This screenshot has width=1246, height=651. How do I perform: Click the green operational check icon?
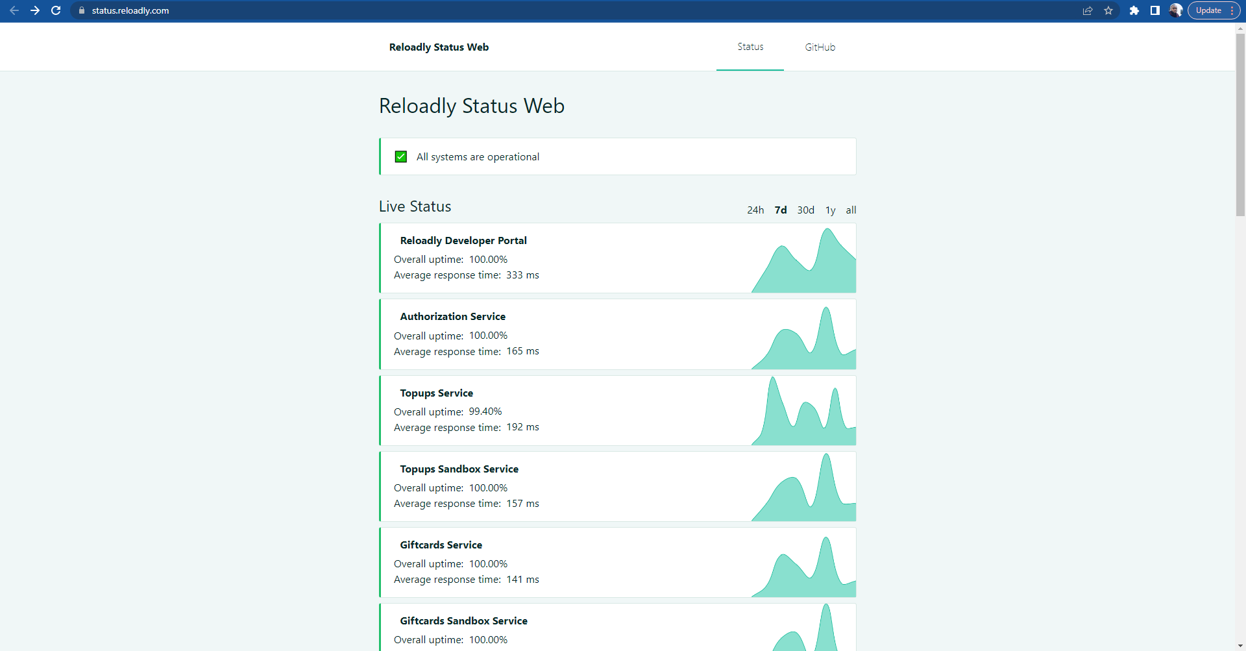401,156
